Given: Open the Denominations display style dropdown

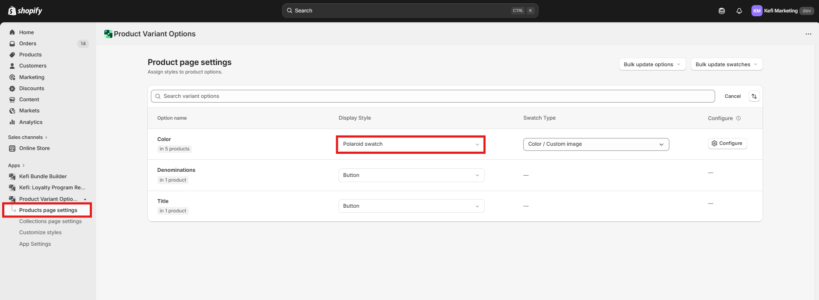Looking at the screenshot, I should pos(411,175).
